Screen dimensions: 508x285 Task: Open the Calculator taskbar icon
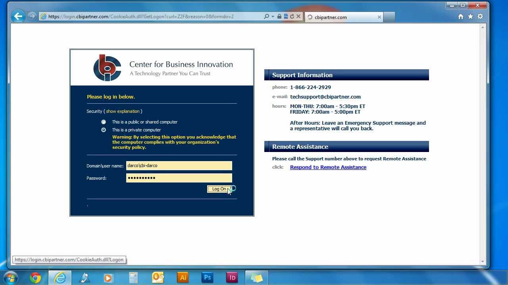coord(133,278)
